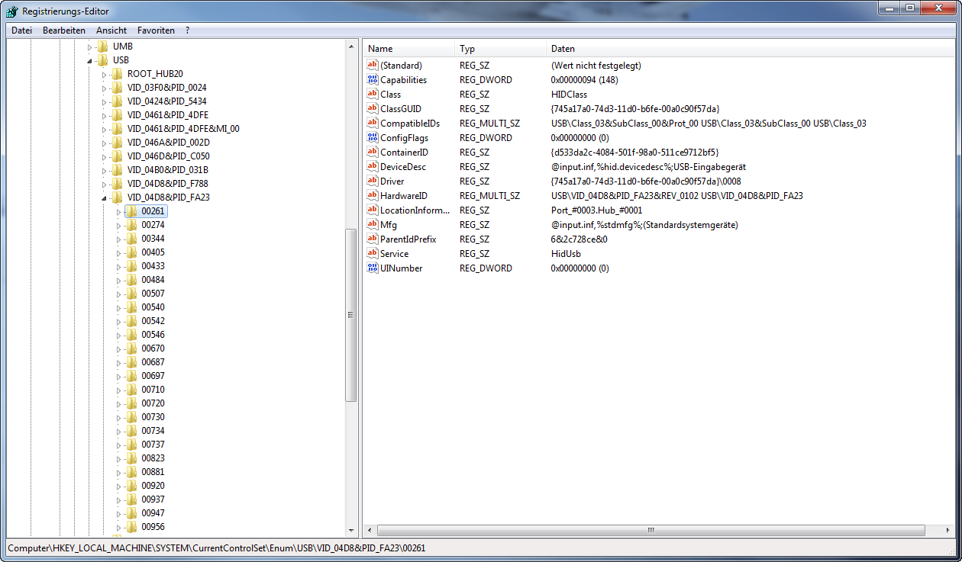Click the horizontal scrollbar thumb of values pane
The image size is (962, 562).
pyautogui.click(x=650, y=530)
